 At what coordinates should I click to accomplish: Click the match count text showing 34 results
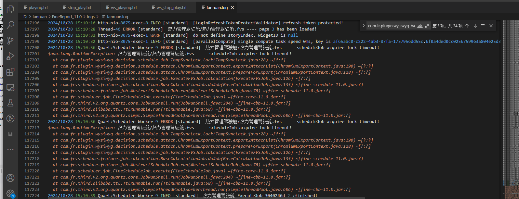pyautogui.click(x=447, y=26)
